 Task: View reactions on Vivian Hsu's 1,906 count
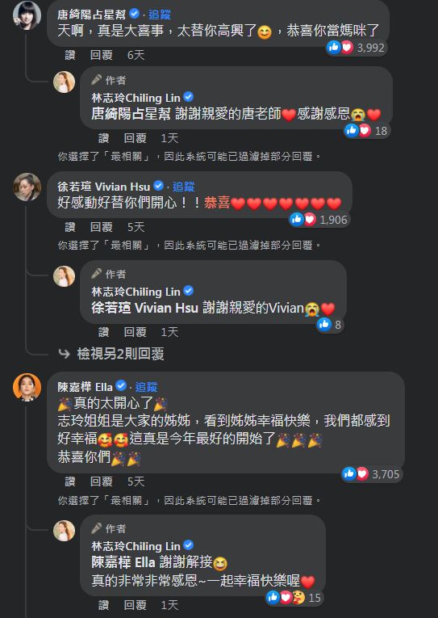pos(319,220)
